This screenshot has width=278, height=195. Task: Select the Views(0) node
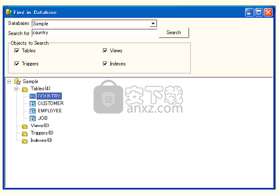coord(40,125)
